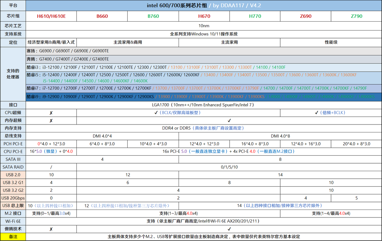Click the "PCH PCI-E" row label
Image resolution: width=382 pixels, height=241 pixels.
point(13,144)
